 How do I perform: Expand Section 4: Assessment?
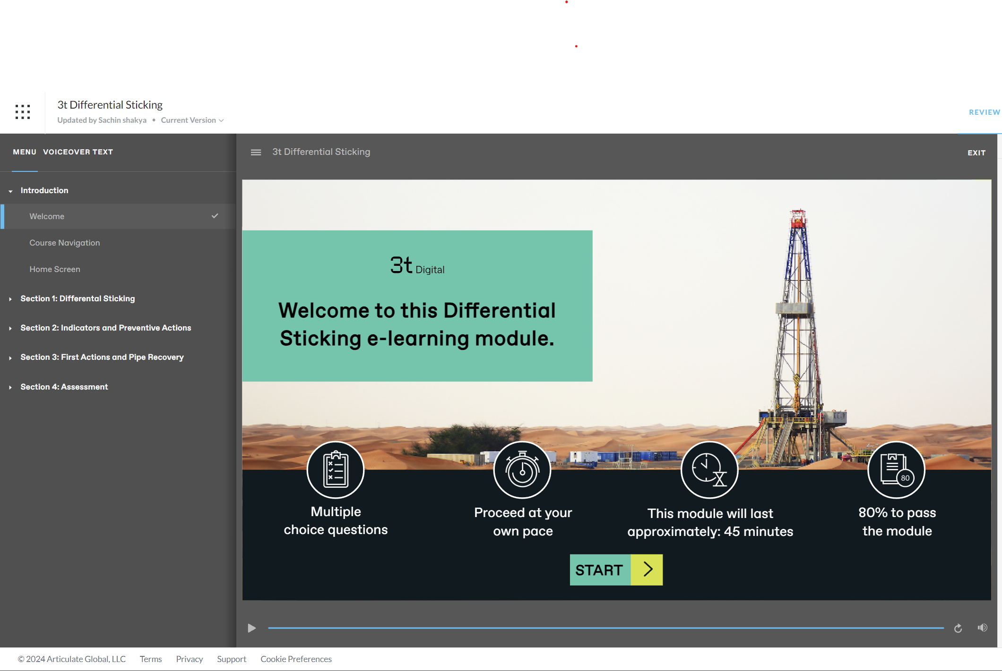pos(10,387)
